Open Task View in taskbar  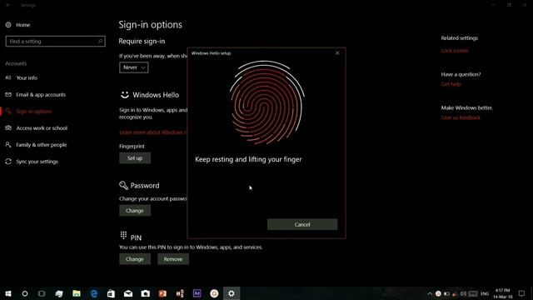point(42,293)
